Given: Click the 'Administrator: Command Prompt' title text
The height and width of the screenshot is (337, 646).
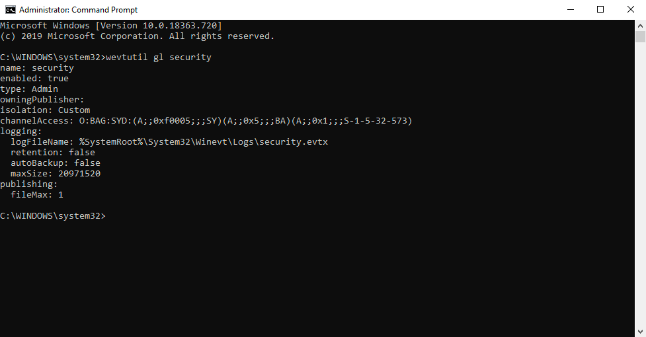Looking at the screenshot, I should click(x=78, y=10).
